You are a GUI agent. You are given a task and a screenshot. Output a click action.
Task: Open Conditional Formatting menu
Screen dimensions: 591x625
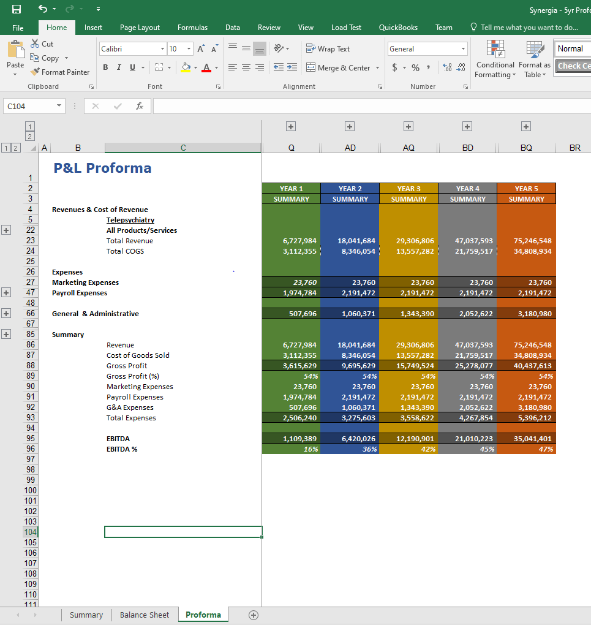tap(495, 59)
